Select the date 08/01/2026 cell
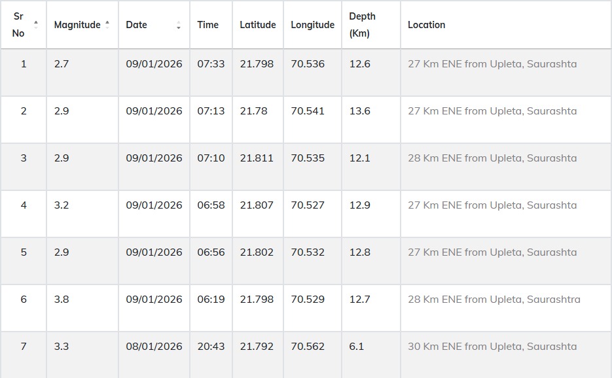 (154, 347)
